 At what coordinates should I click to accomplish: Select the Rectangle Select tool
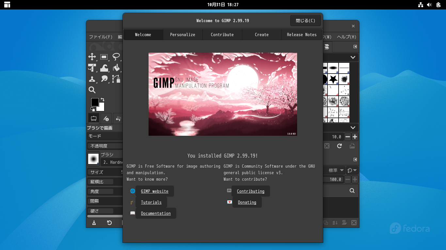click(104, 57)
